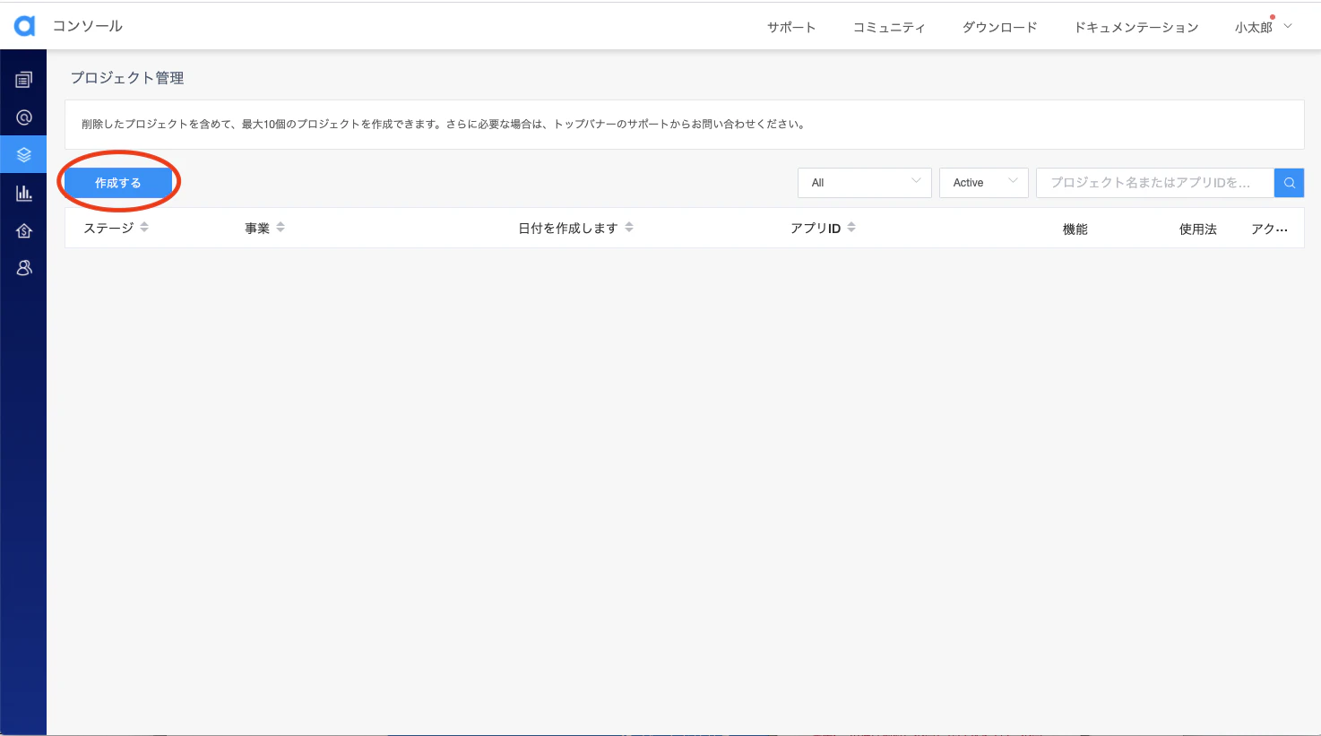Expand the 小太郎 account menu
Image resolution: width=1321 pixels, height=736 pixels.
[1264, 27]
